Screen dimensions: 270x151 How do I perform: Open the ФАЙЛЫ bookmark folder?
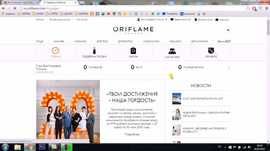click(24, 14)
